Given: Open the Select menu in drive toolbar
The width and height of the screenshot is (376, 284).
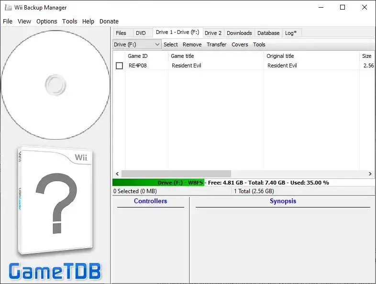Looking at the screenshot, I should point(171,44).
